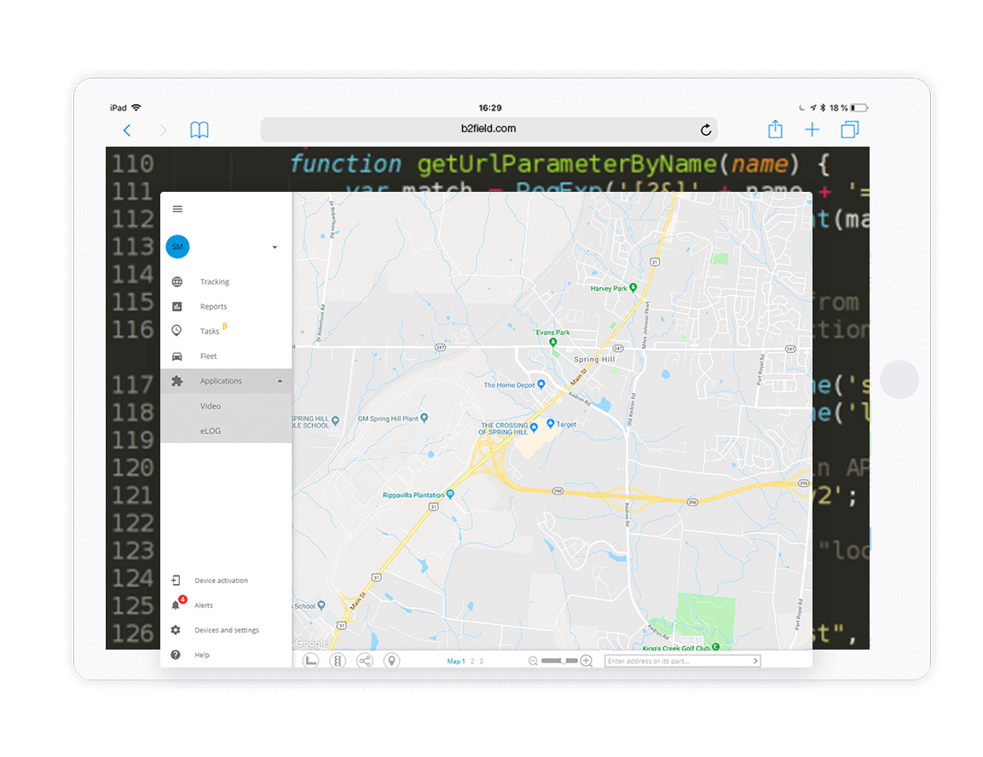This screenshot has width=983, height=757.
Task: Collapse the Applications submenu arrow
Action: 280,381
